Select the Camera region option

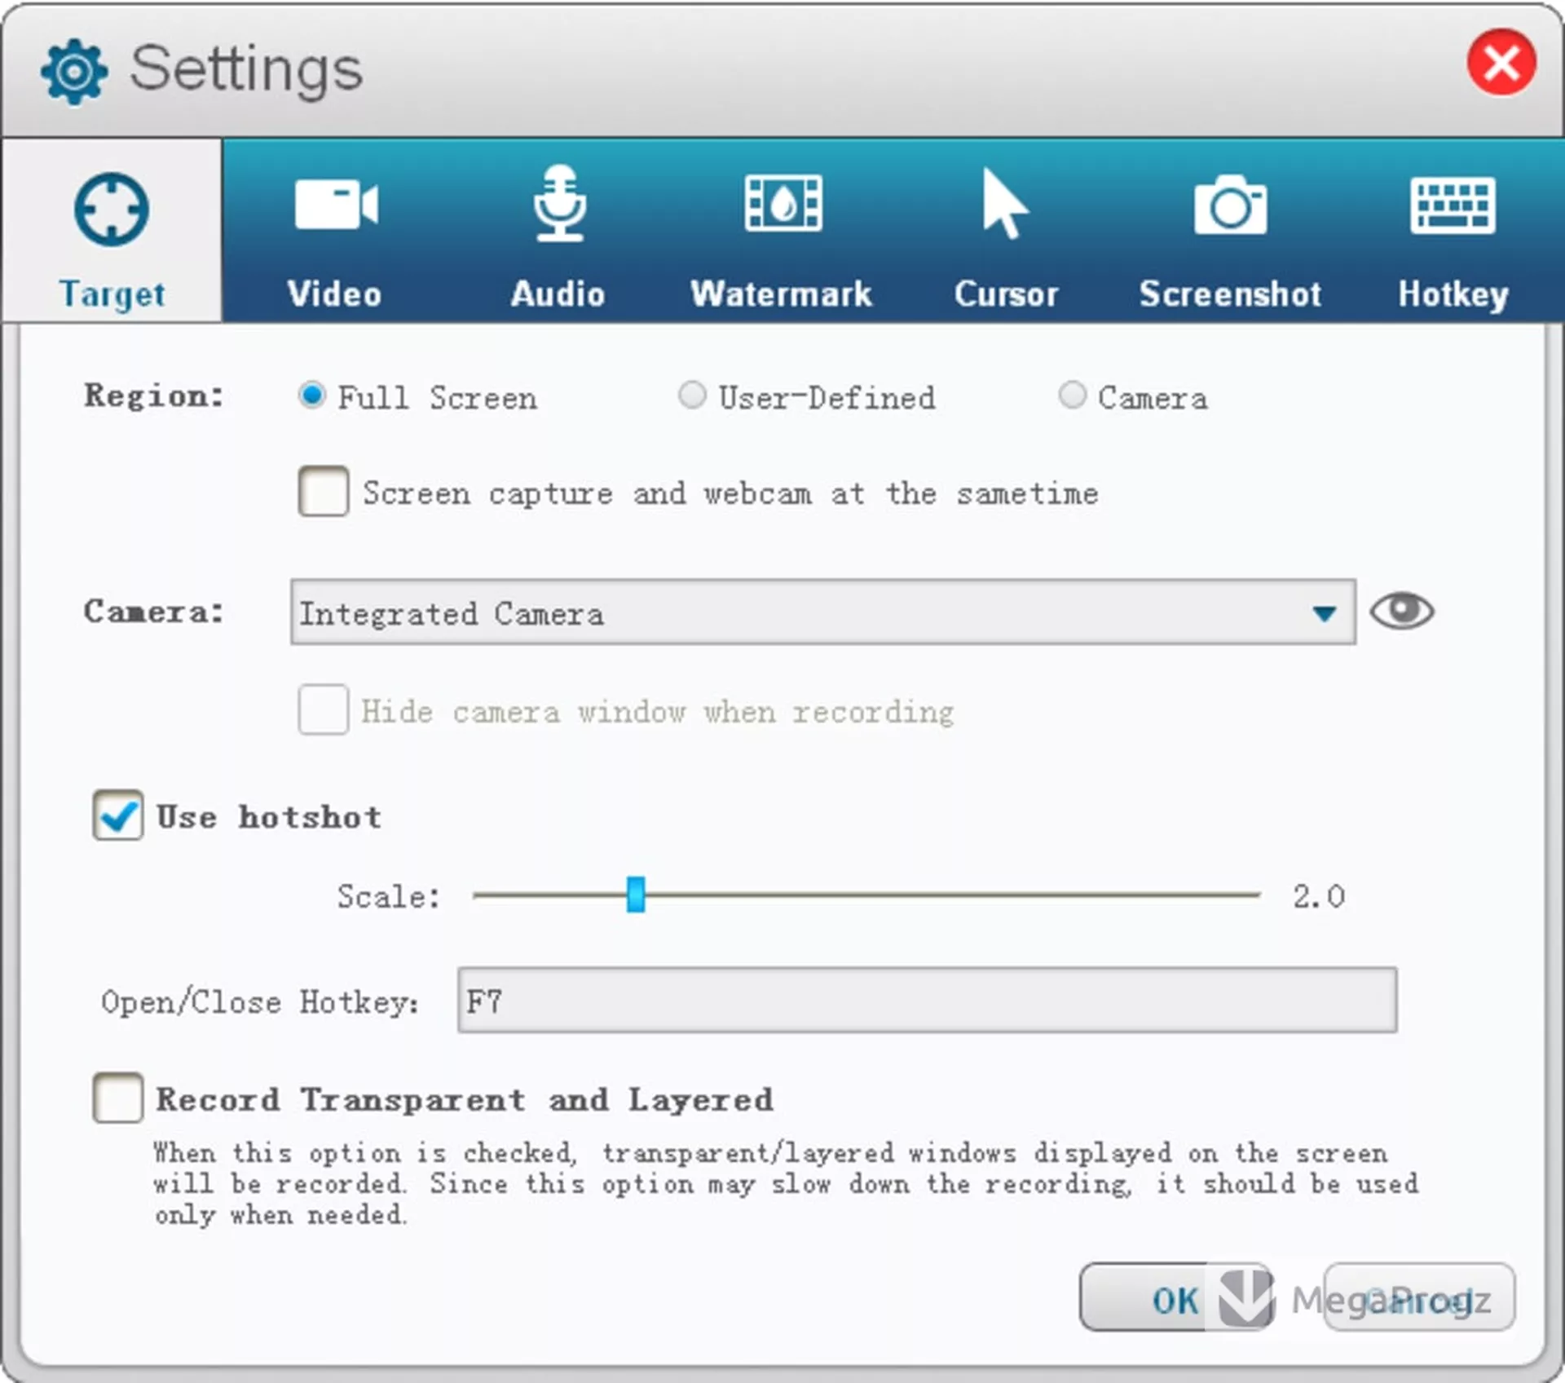point(1072,395)
